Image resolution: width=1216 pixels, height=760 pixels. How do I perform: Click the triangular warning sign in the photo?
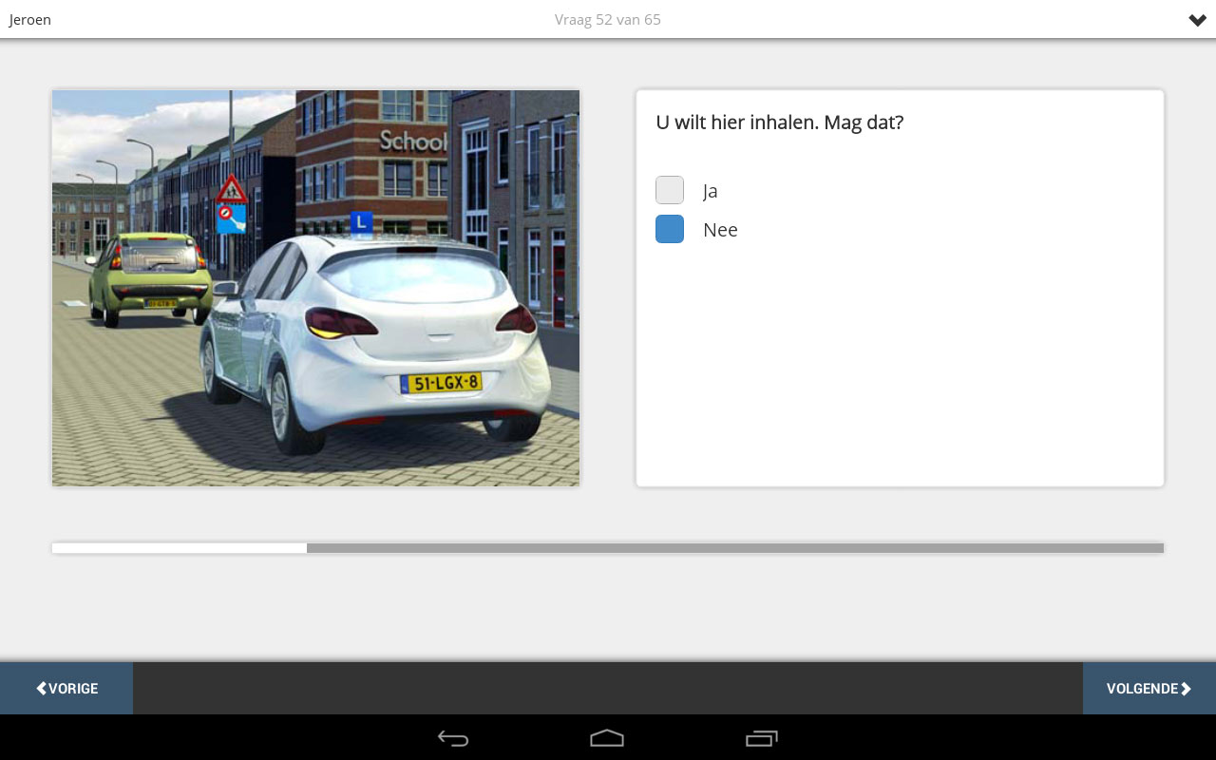(x=231, y=191)
